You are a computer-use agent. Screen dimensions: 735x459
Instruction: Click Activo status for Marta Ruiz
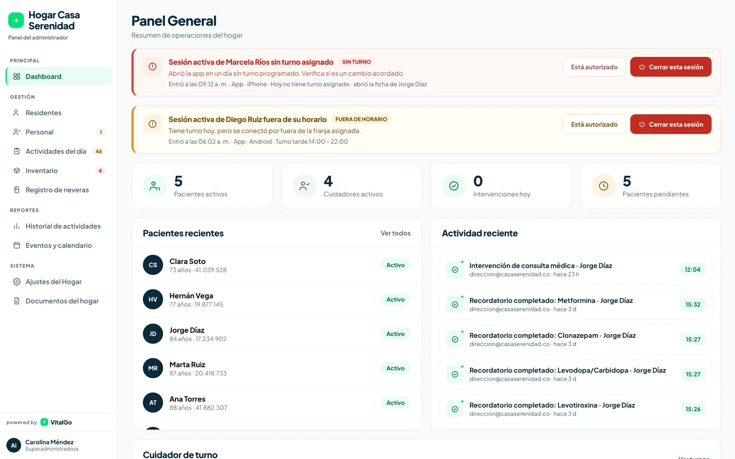click(x=396, y=368)
